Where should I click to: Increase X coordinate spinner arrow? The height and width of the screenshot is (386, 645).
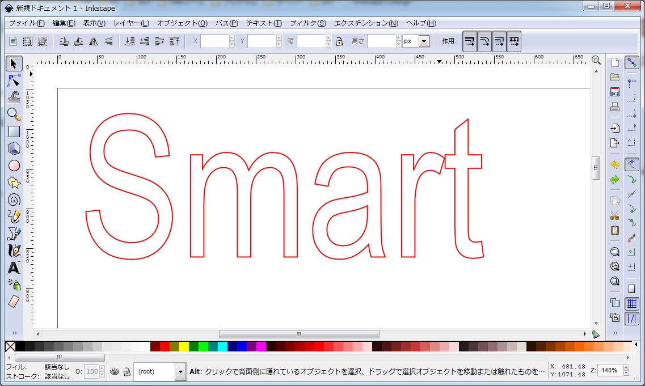coord(231,38)
